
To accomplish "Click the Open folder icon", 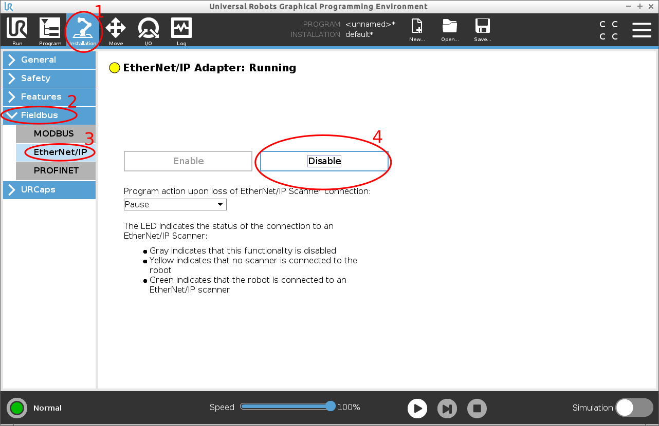I will (450, 30).
